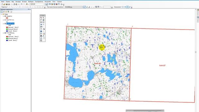Select the Measure tool icon
Screen dimensions: 199x112
click(44, 34)
